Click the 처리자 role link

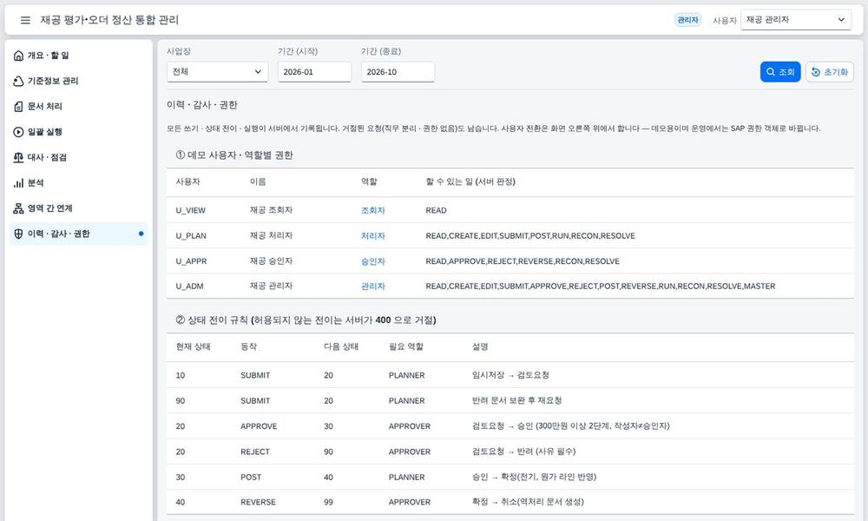point(372,236)
